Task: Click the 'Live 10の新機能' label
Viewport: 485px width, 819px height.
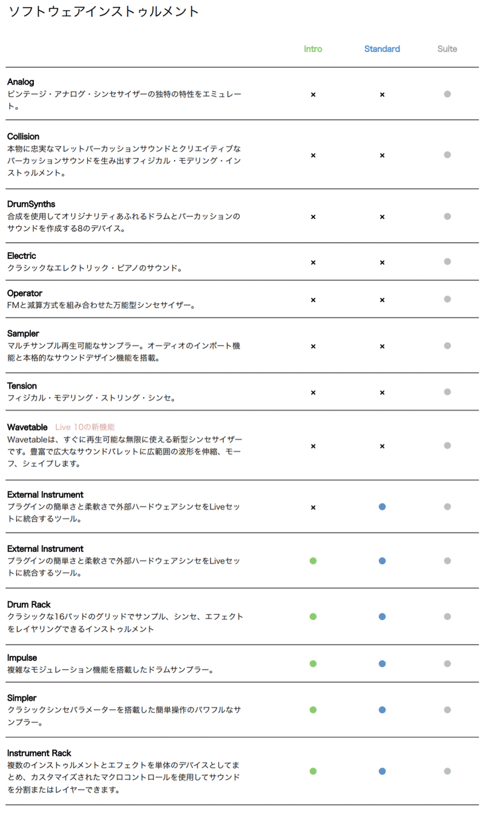Action: [x=85, y=427]
